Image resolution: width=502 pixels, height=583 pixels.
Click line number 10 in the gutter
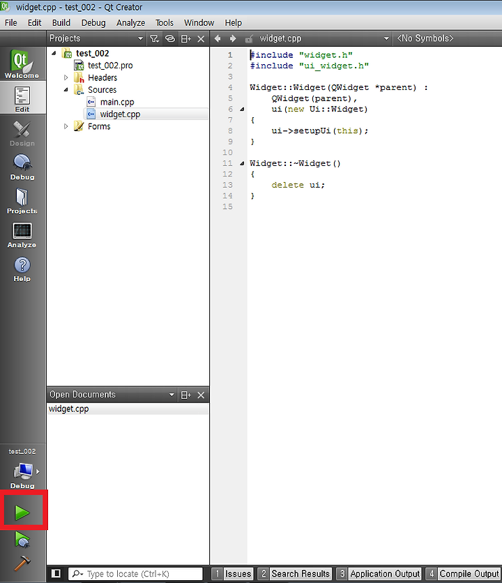tap(227, 153)
